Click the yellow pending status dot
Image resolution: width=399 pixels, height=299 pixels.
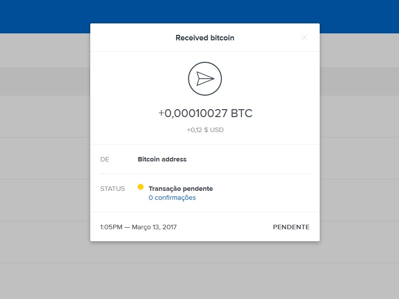141,187
